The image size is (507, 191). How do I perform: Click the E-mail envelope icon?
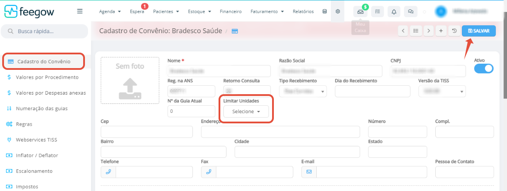pos(309,172)
